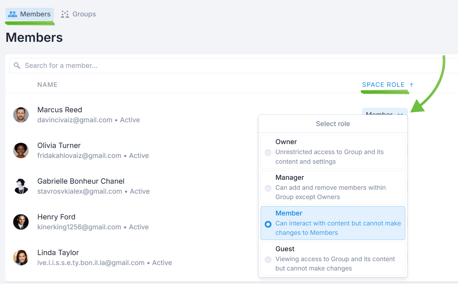Select the Manager role radio button
This screenshot has width=459, height=284.
[268, 188]
